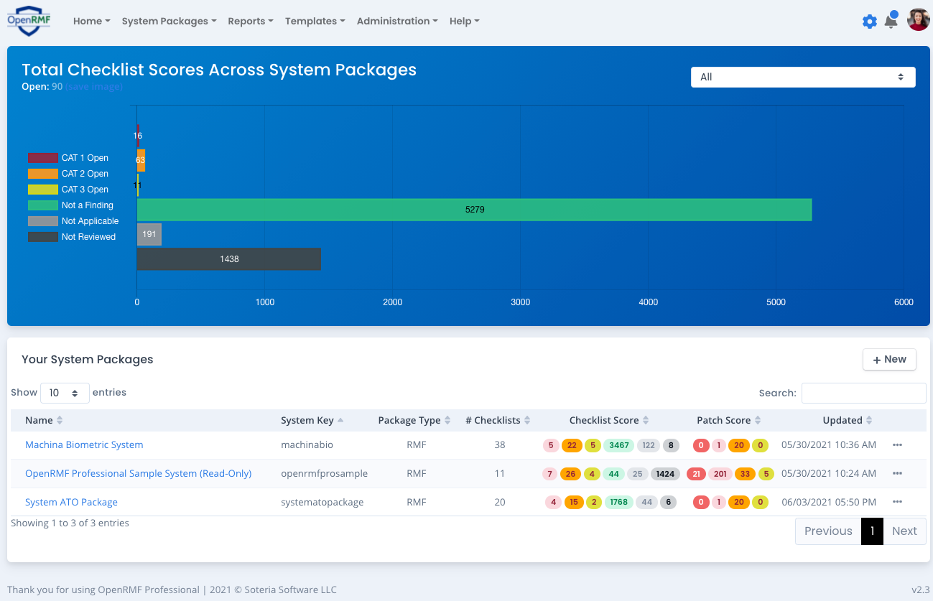Open the actions ellipsis for System ATO Package

click(x=897, y=502)
